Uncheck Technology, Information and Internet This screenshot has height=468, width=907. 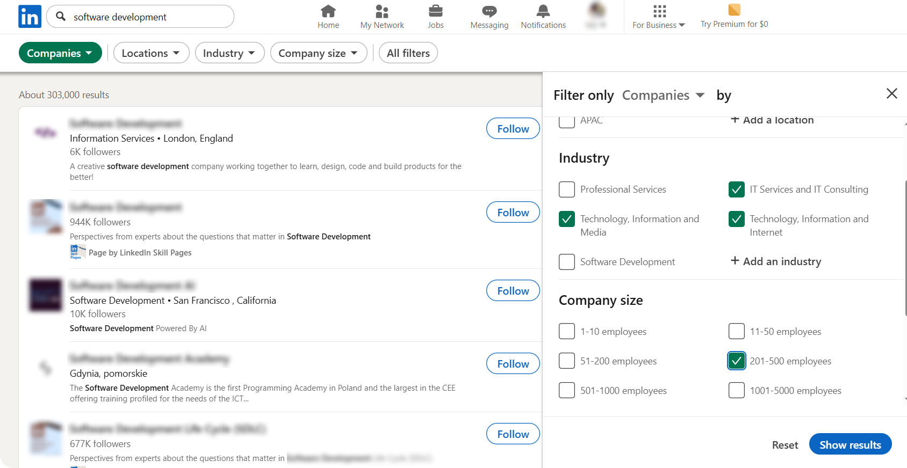coord(737,219)
